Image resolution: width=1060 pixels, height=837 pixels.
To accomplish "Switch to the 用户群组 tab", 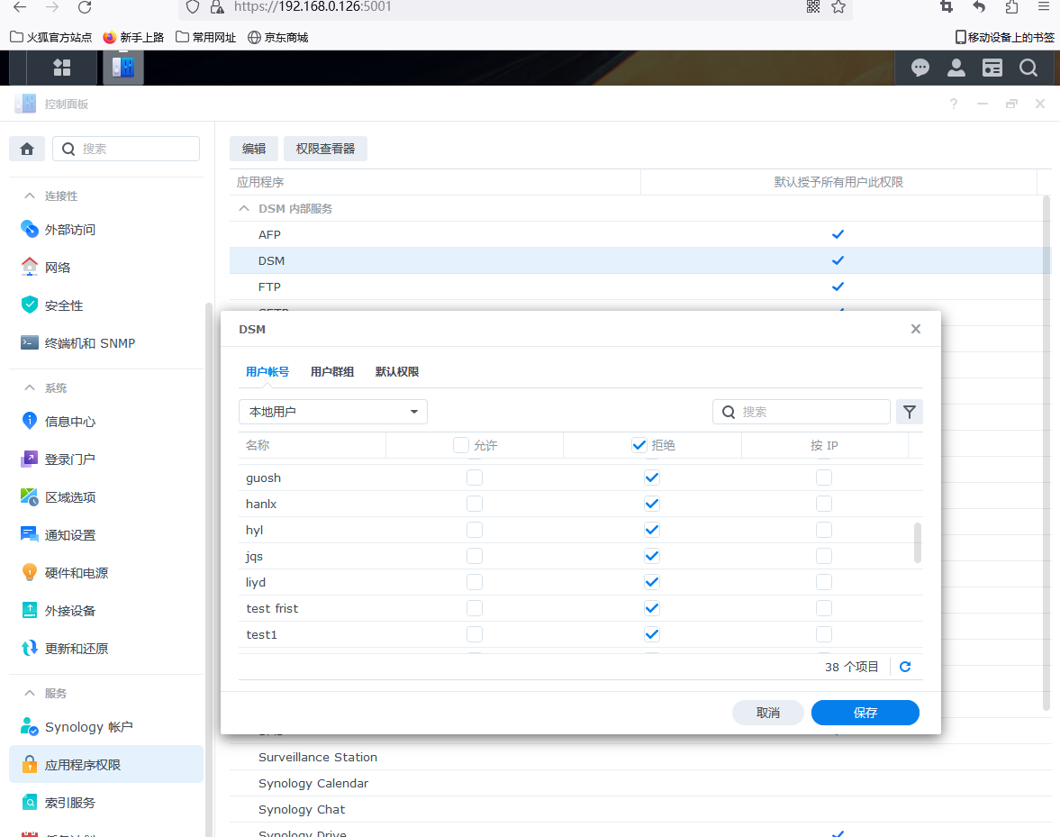I will click(x=332, y=372).
